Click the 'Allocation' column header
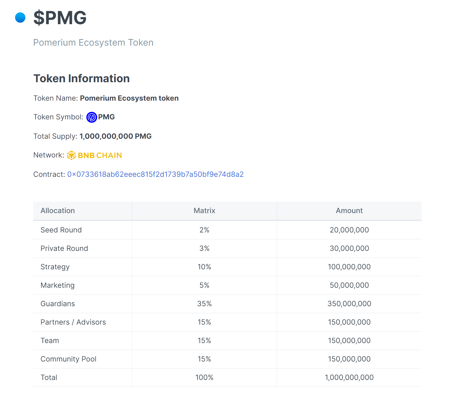This screenshot has height=402, width=450. pyautogui.click(x=58, y=211)
